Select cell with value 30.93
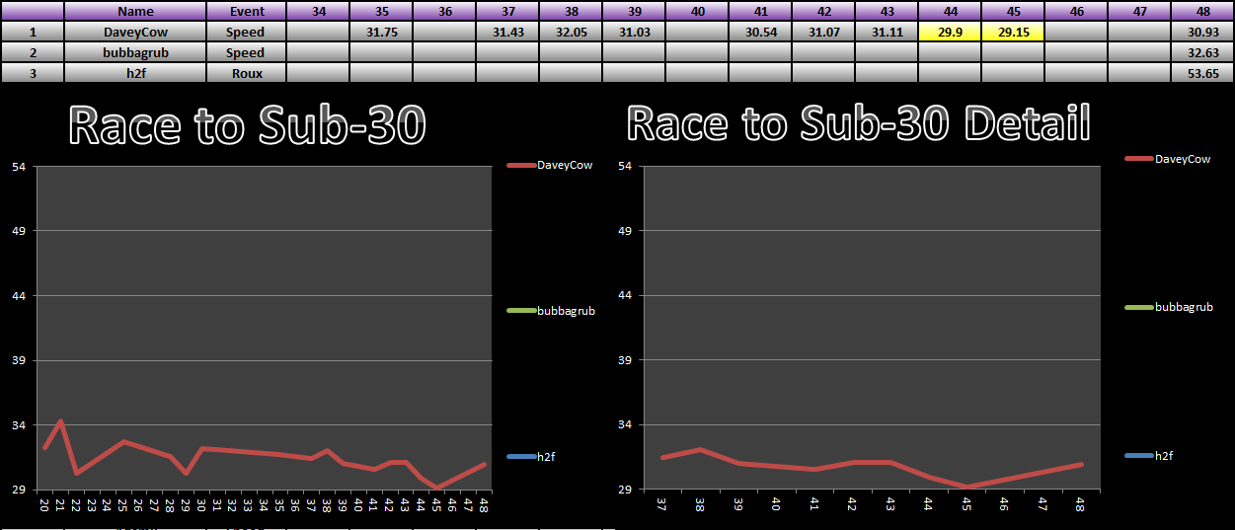The height and width of the screenshot is (530, 1235). point(1202,32)
